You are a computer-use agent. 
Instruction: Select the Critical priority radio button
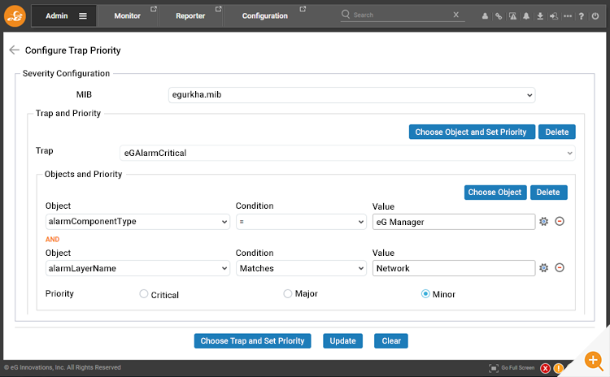click(144, 294)
